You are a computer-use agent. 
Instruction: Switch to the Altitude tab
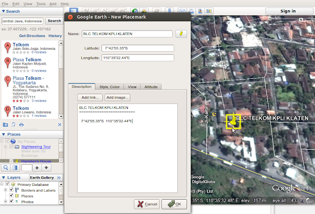[x=151, y=87]
